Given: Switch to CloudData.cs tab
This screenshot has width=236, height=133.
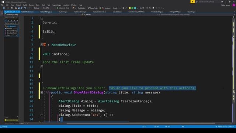Looking at the screenshot, I should point(117,11).
